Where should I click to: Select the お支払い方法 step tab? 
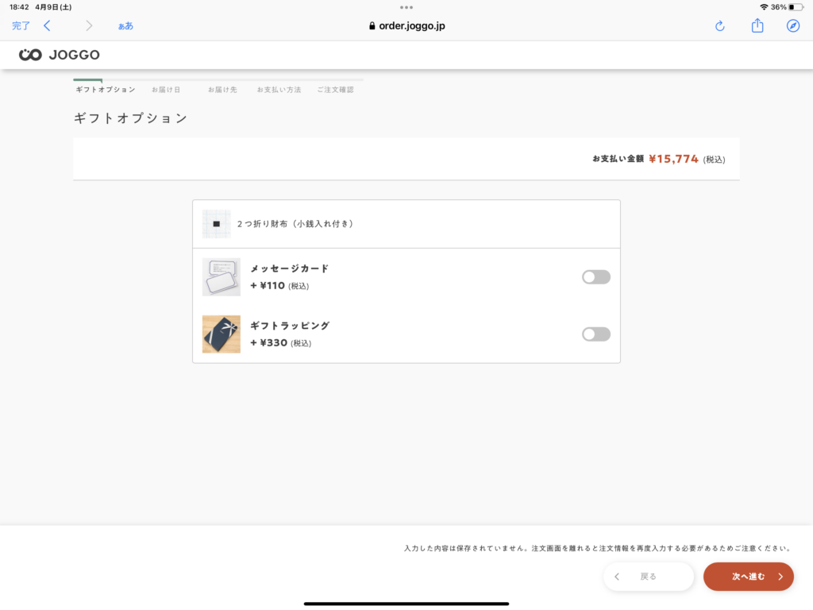coord(279,90)
